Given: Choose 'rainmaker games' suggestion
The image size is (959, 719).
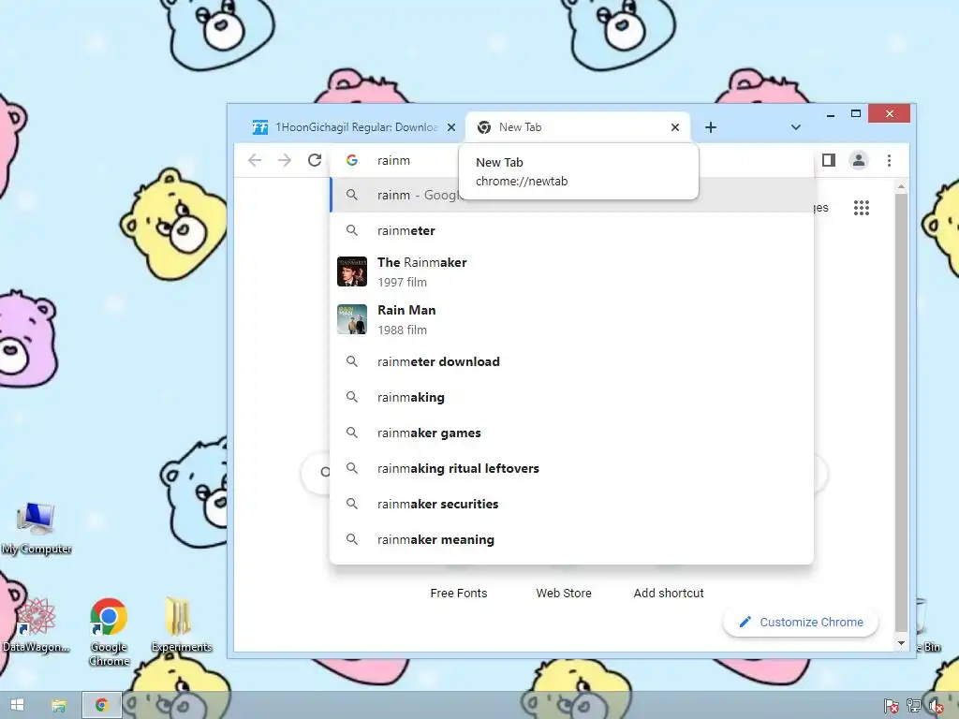Looking at the screenshot, I should tap(571, 433).
